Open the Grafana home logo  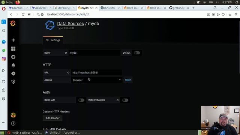tap(13, 23)
